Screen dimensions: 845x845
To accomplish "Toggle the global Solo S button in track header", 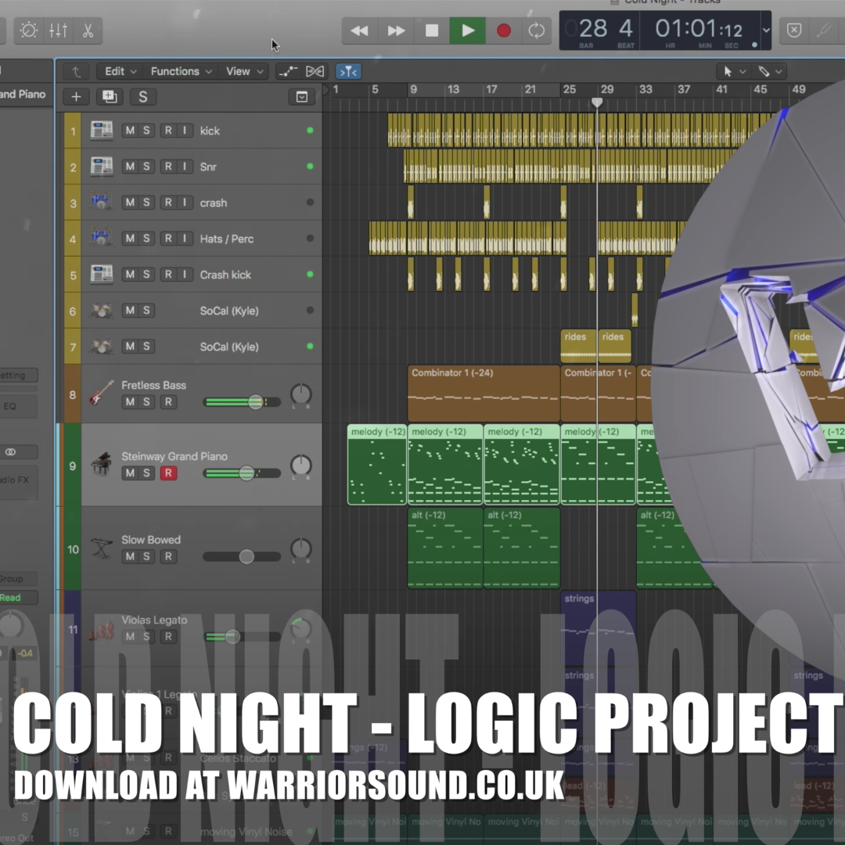I will tap(143, 97).
